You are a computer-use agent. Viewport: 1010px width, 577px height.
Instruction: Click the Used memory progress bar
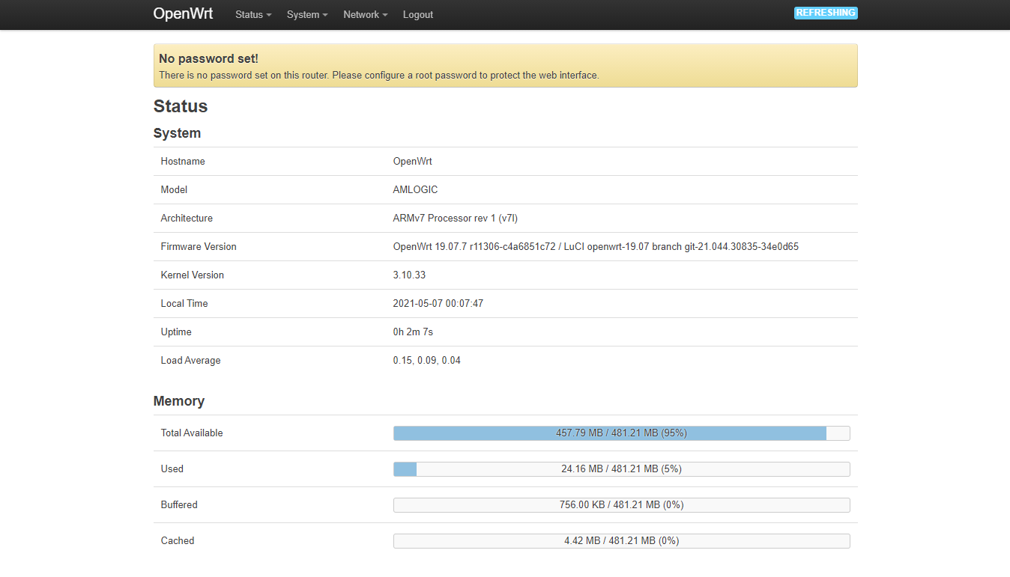(621, 469)
